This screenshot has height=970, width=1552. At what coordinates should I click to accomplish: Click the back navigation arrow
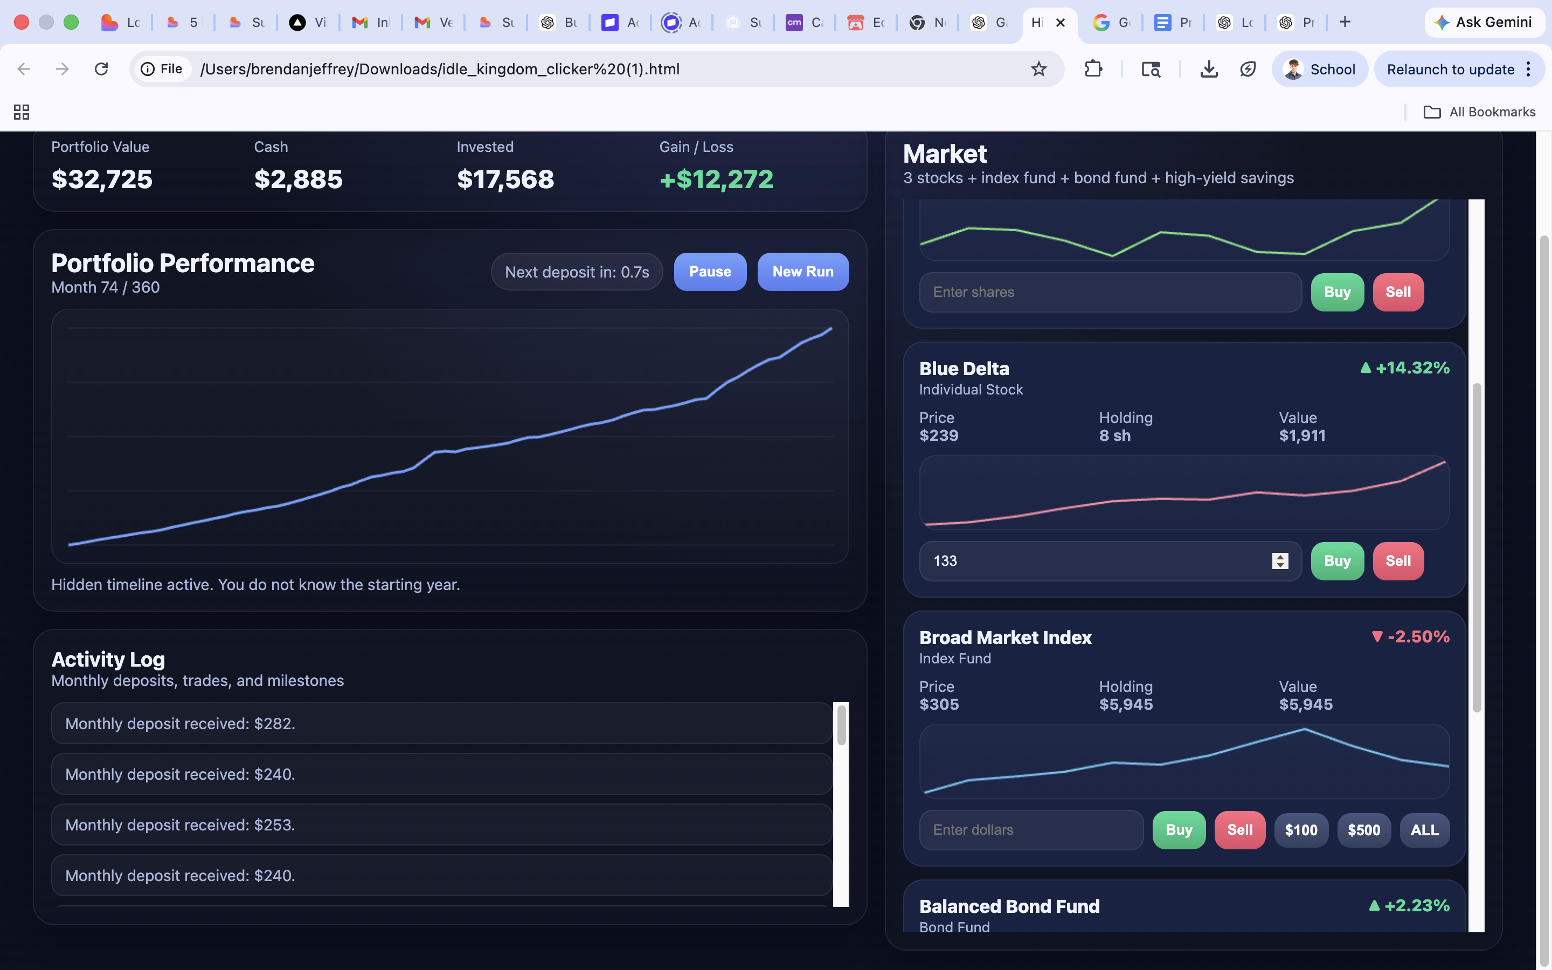[24, 68]
